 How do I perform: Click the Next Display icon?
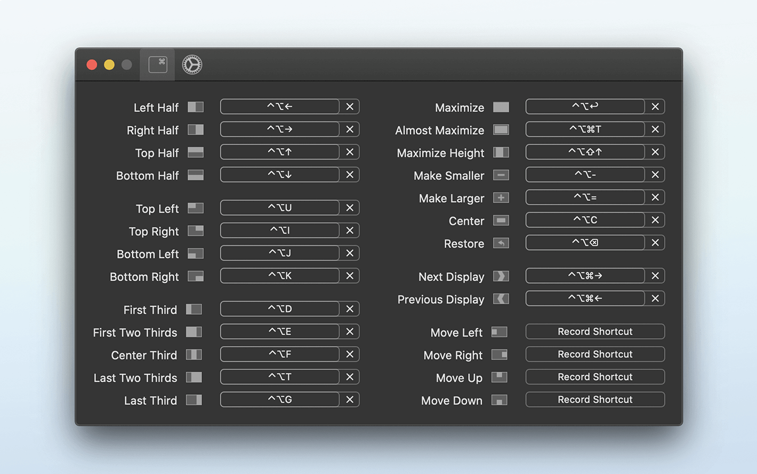[501, 276]
